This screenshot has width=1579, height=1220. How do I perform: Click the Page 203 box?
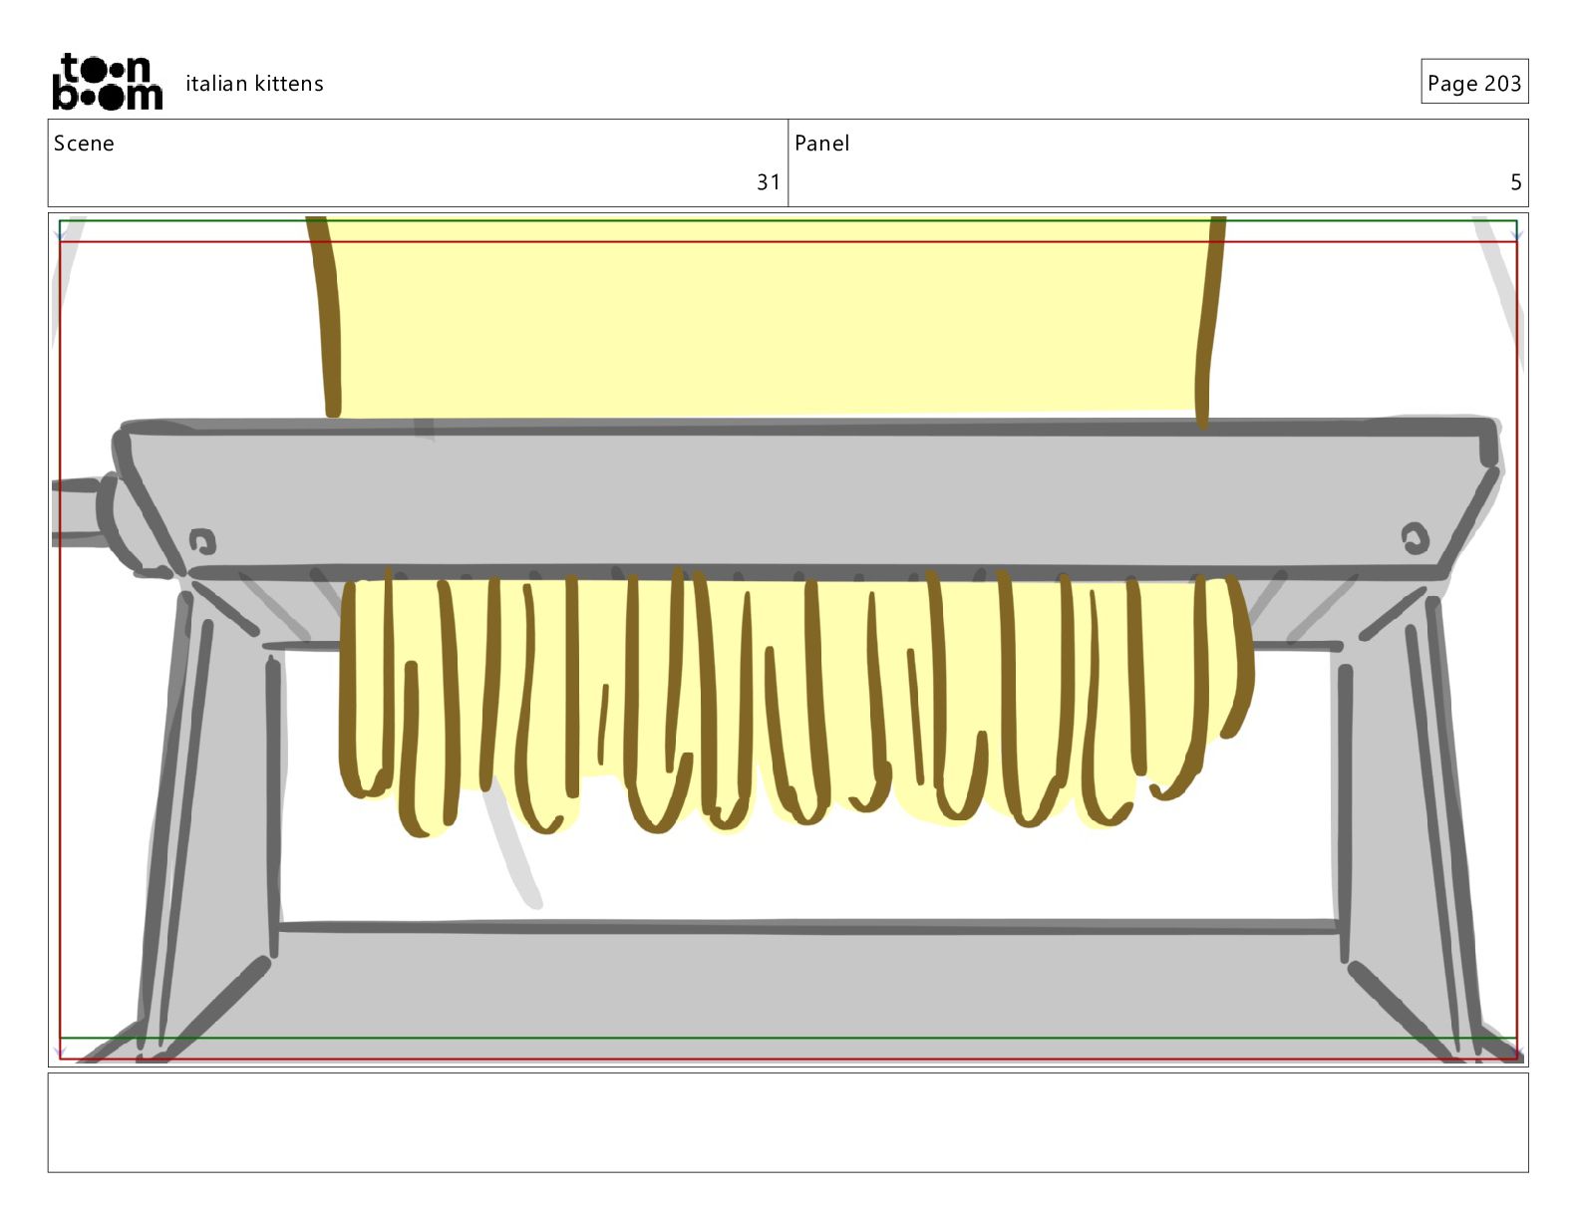1474,82
